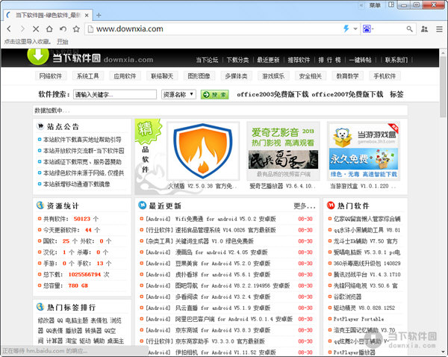Screen dimensions: 448x357
Task: Open 谷歌浏览器 in 热门软件 list
Action: click(x=347, y=297)
